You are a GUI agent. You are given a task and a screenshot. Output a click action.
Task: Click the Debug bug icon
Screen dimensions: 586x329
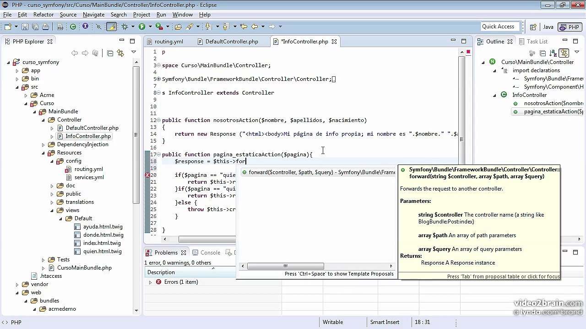pyautogui.click(x=125, y=27)
